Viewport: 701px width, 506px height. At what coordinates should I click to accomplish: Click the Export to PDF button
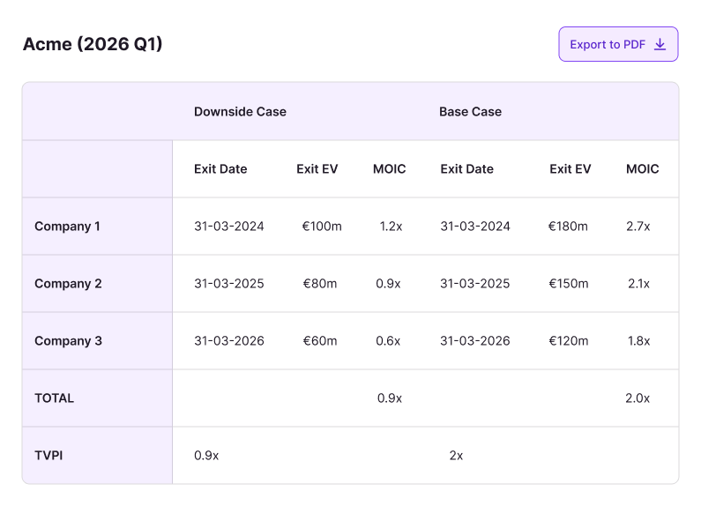pyautogui.click(x=618, y=44)
